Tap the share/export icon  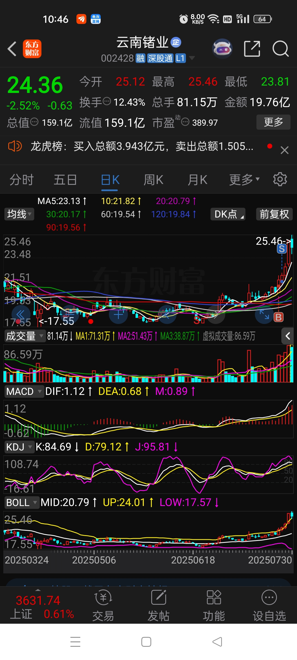252,49
